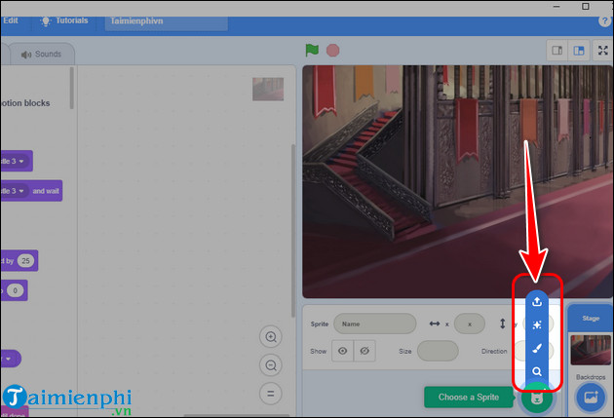This screenshot has width=614, height=418.
Task: Switch to large stage layout
Action: [x=579, y=51]
